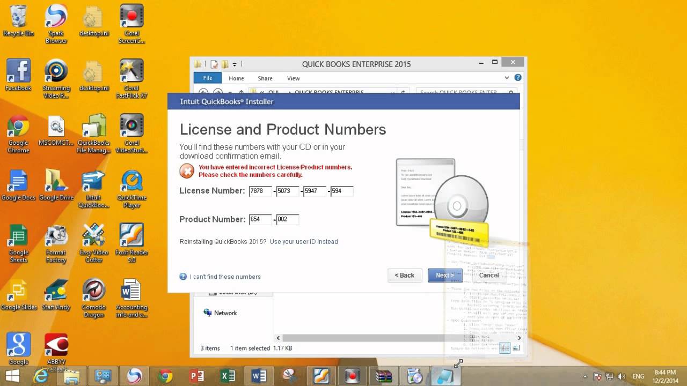Open the Google Drive desktop shortcut
687x386 pixels.
coord(56,185)
